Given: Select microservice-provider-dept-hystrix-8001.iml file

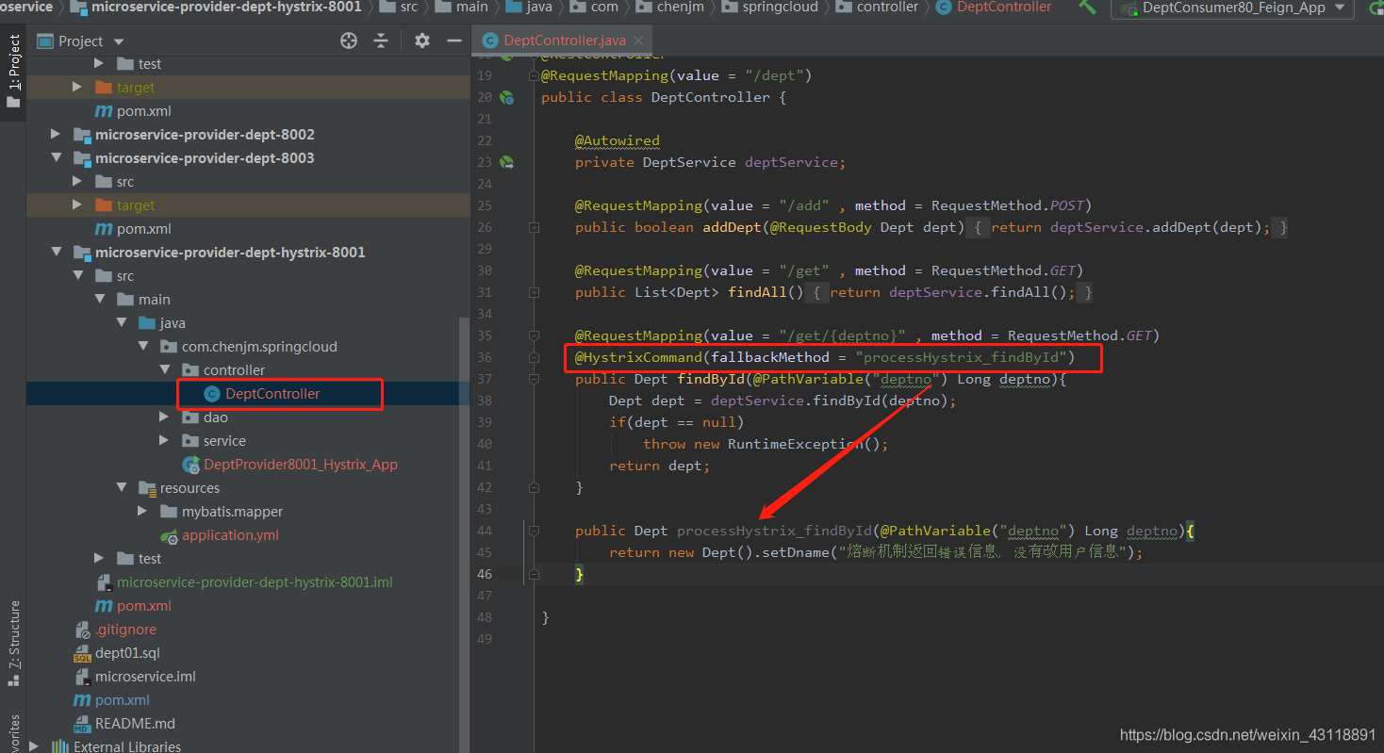Looking at the screenshot, I should tap(255, 582).
